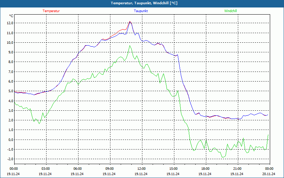This screenshot has height=178, width=284.
Task: Click the windchill end point at midnight
Action: 268,135
